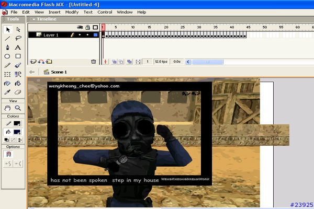
Task: Open the stroke color swatch
Action: pyautogui.click(x=17, y=123)
